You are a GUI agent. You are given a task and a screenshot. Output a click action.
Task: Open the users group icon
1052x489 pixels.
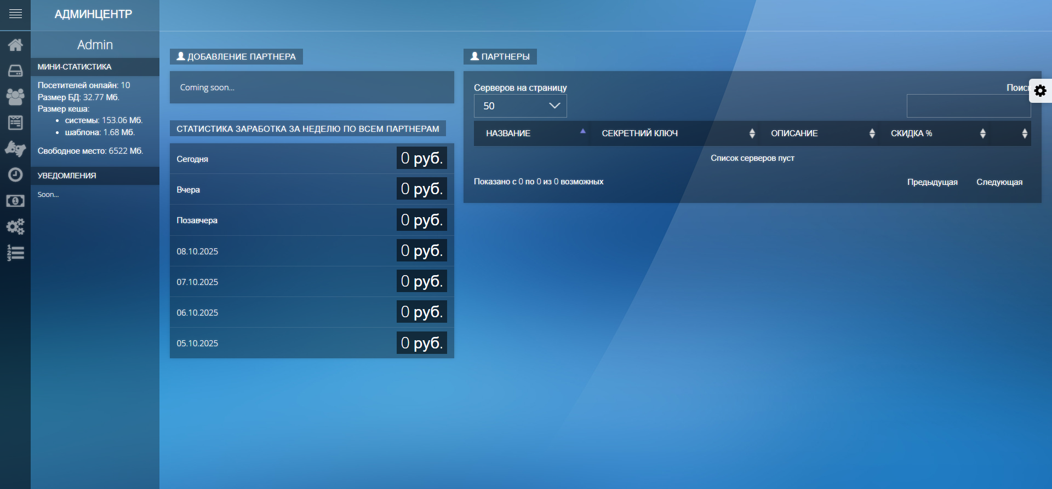pyautogui.click(x=15, y=97)
